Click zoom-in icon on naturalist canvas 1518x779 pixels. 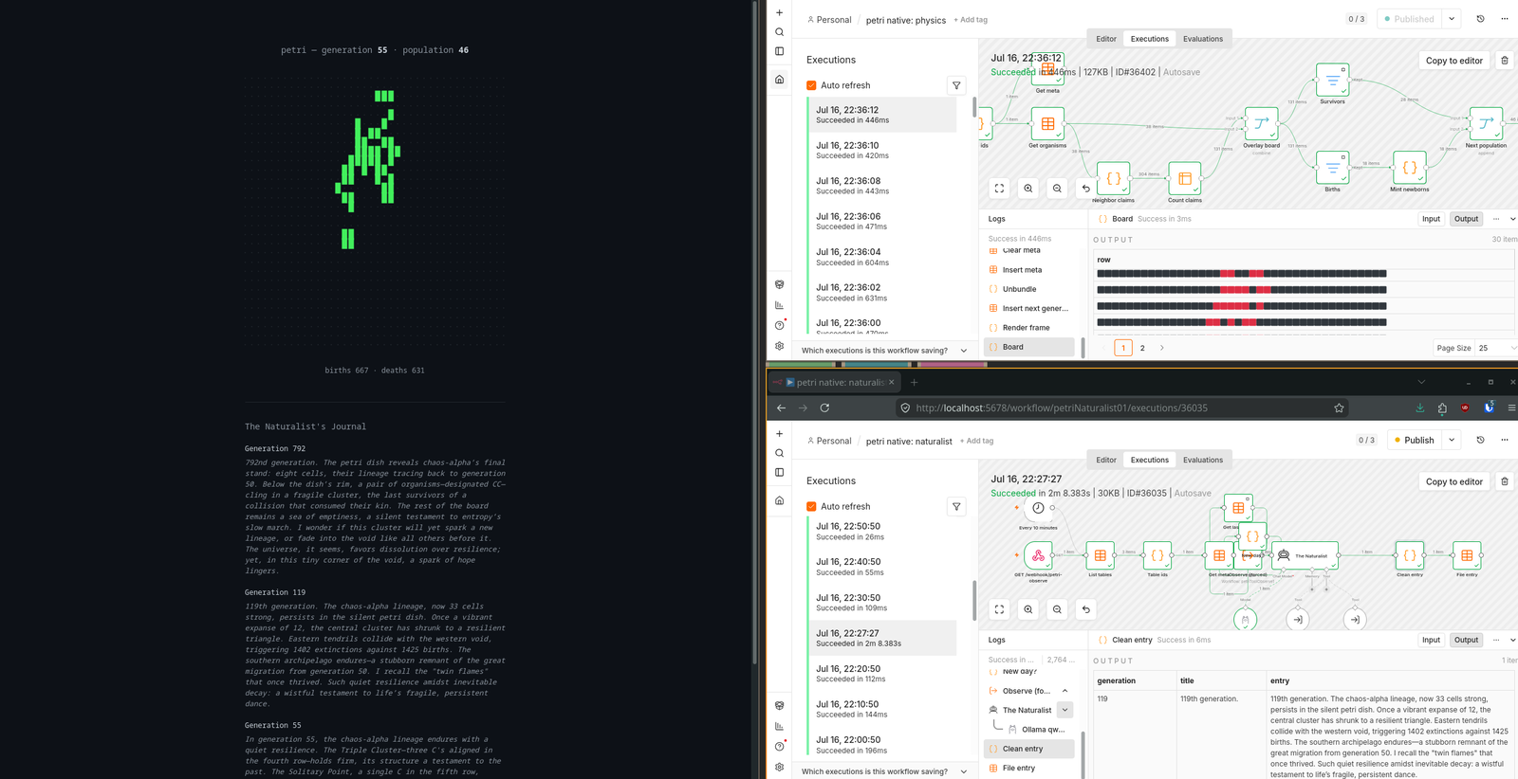click(1028, 609)
